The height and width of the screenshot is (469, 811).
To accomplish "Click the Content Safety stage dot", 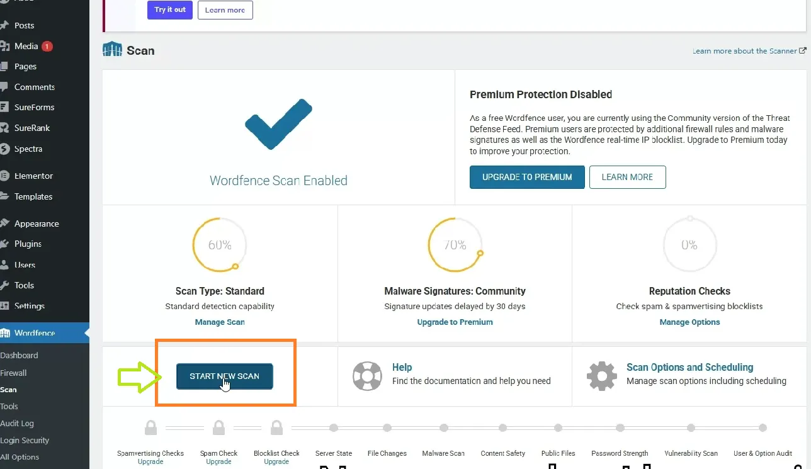I will click(503, 428).
